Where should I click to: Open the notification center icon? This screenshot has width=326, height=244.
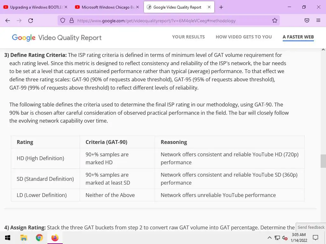click(x=315, y=238)
